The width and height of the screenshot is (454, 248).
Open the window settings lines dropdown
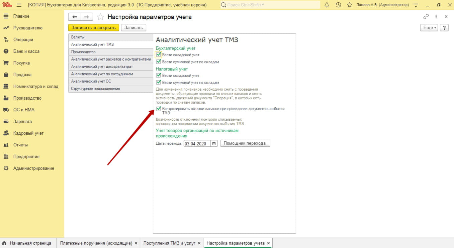point(416,5)
